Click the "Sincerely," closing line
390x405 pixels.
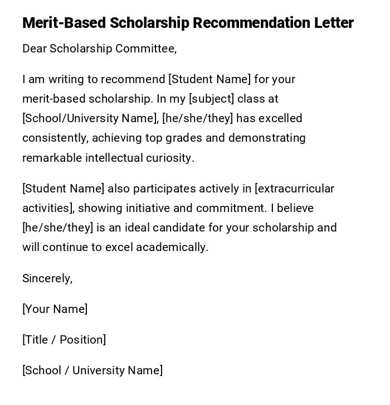[47, 278]
